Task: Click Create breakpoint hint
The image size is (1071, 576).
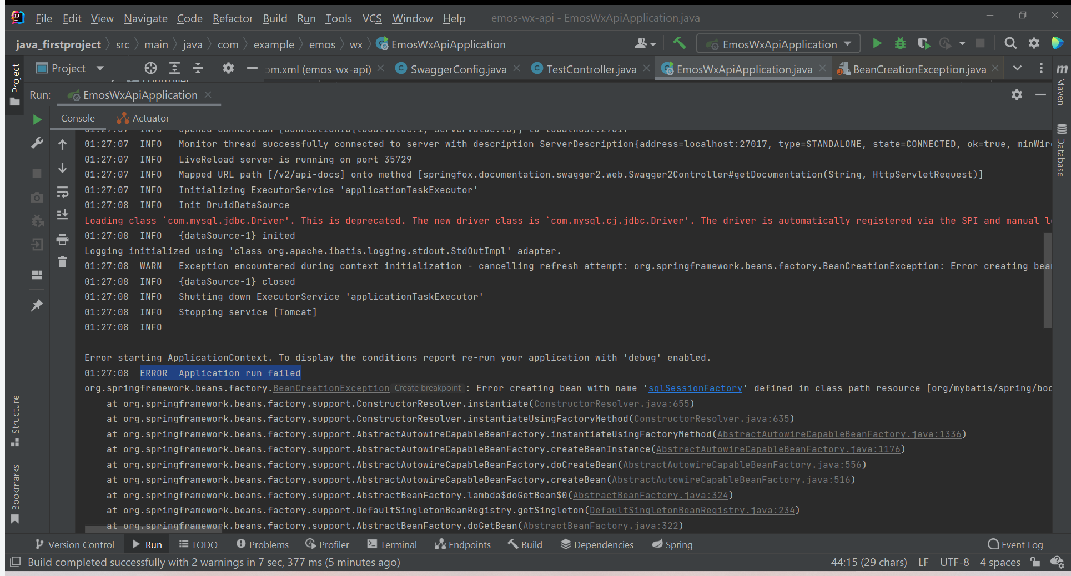Action: (x=428, y=388)
